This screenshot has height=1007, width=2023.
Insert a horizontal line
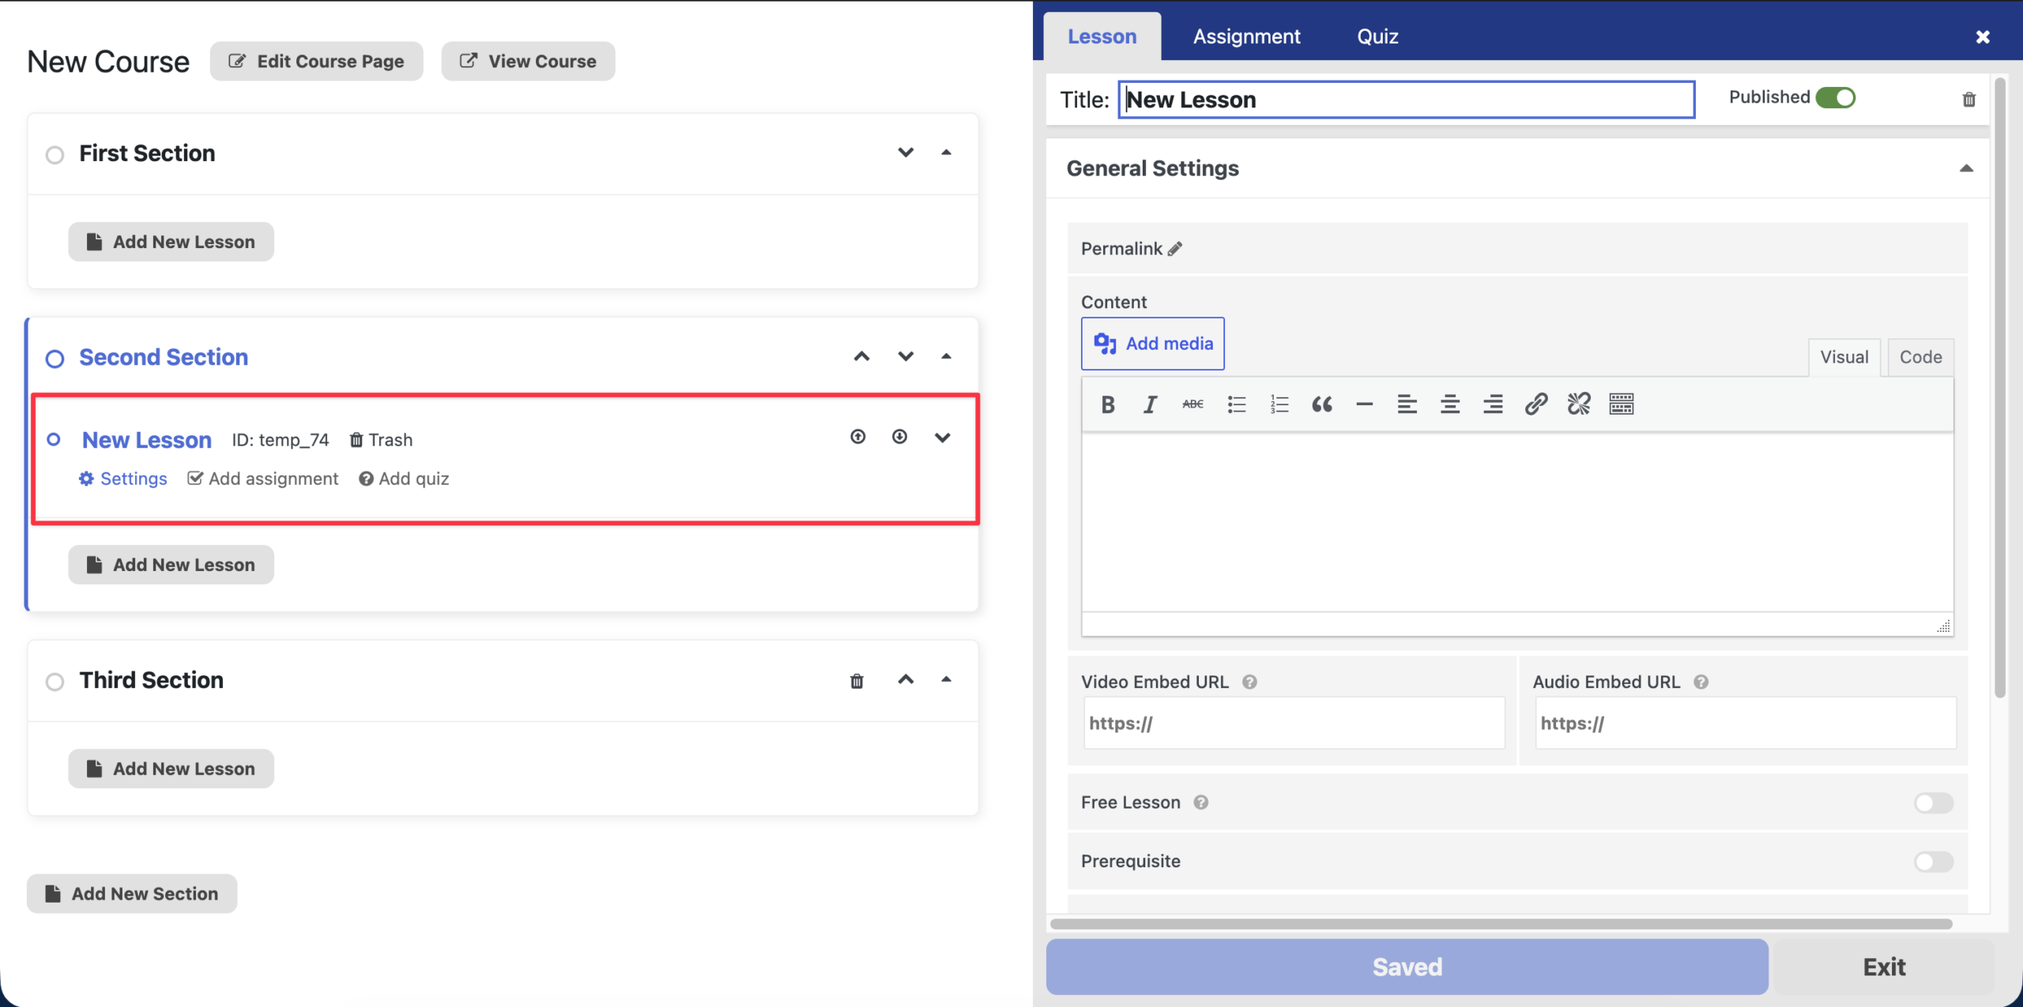point(1364,404)
